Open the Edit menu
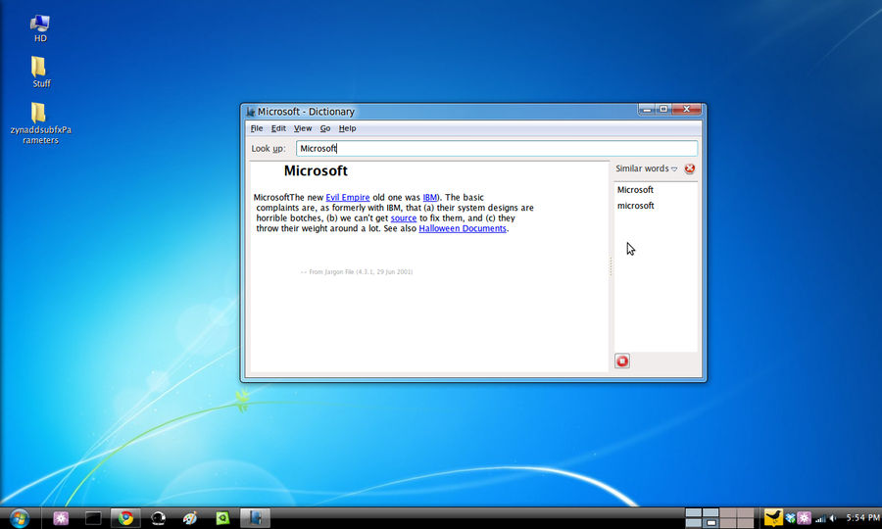Screen dimensions: 882x529 pos(278,128)
